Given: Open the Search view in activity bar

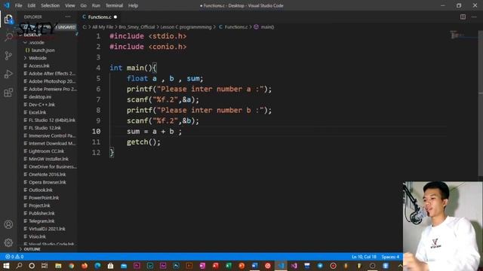Looking at the screenshot, I should click(8, 38).
